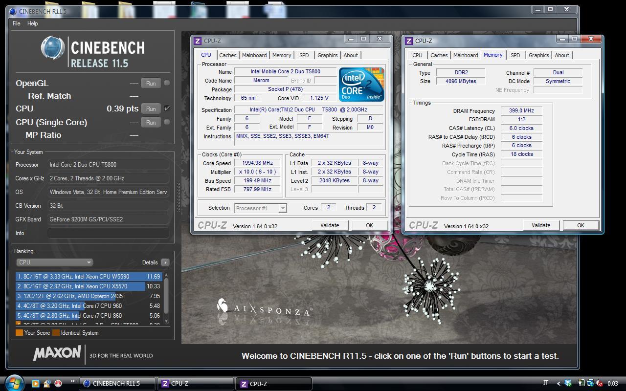Open Caches tab in right CPU-Z

tap(439, 55)
